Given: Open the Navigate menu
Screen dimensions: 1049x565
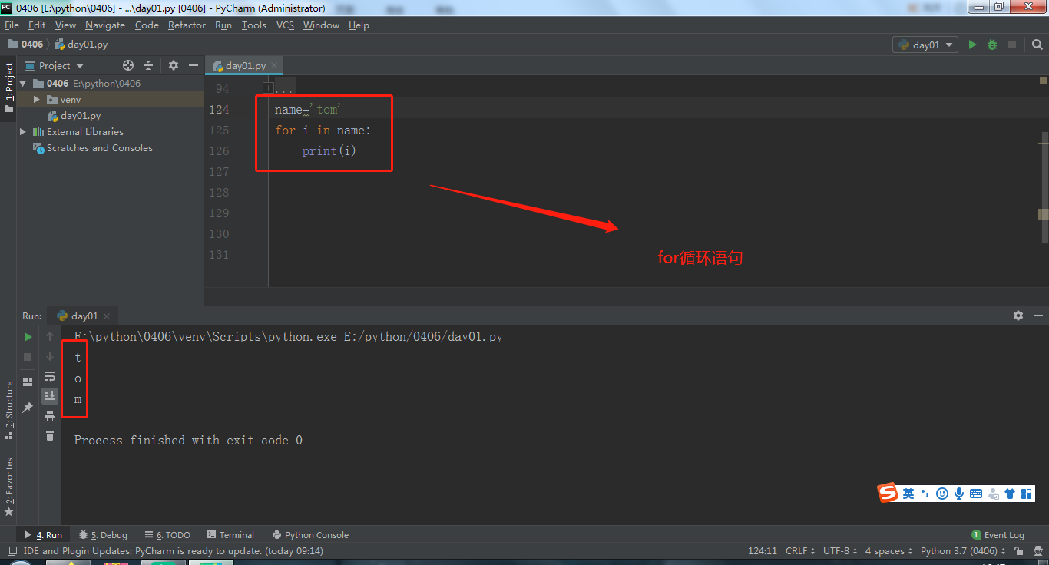Looking at the screenshot, I should (105, 25).
